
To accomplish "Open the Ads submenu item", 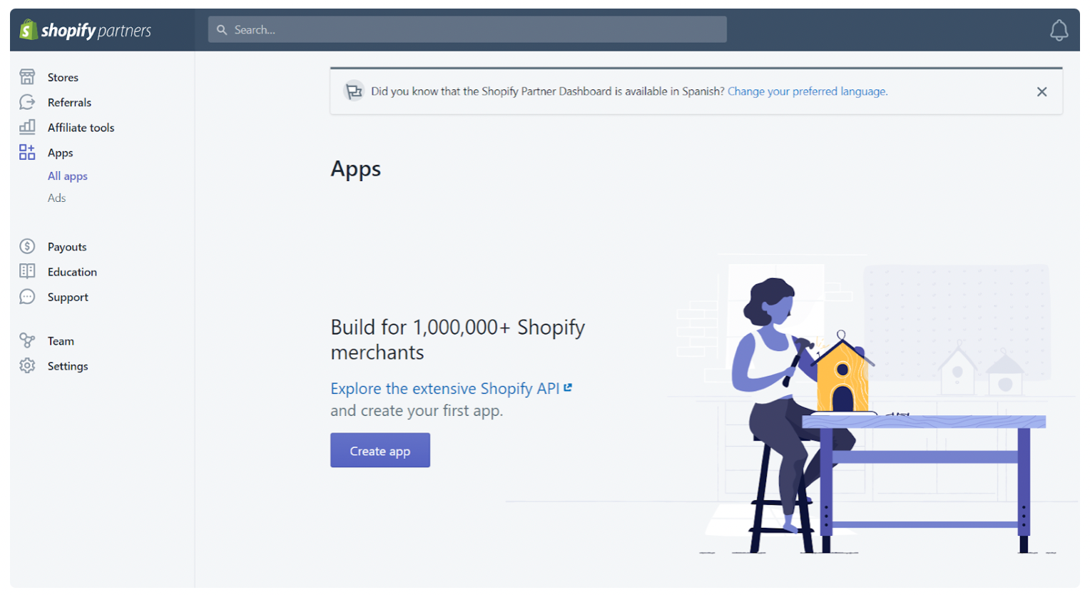I will click(56, 198).
